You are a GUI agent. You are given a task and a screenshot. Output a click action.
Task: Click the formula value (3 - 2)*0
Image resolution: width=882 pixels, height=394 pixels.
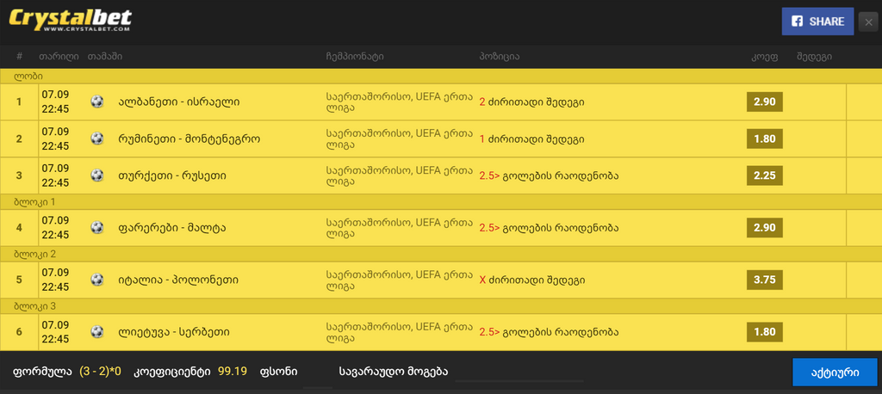point(100,372)
